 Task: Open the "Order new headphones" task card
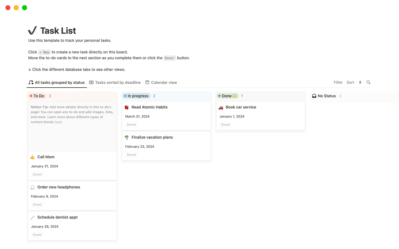click(59, 187)
